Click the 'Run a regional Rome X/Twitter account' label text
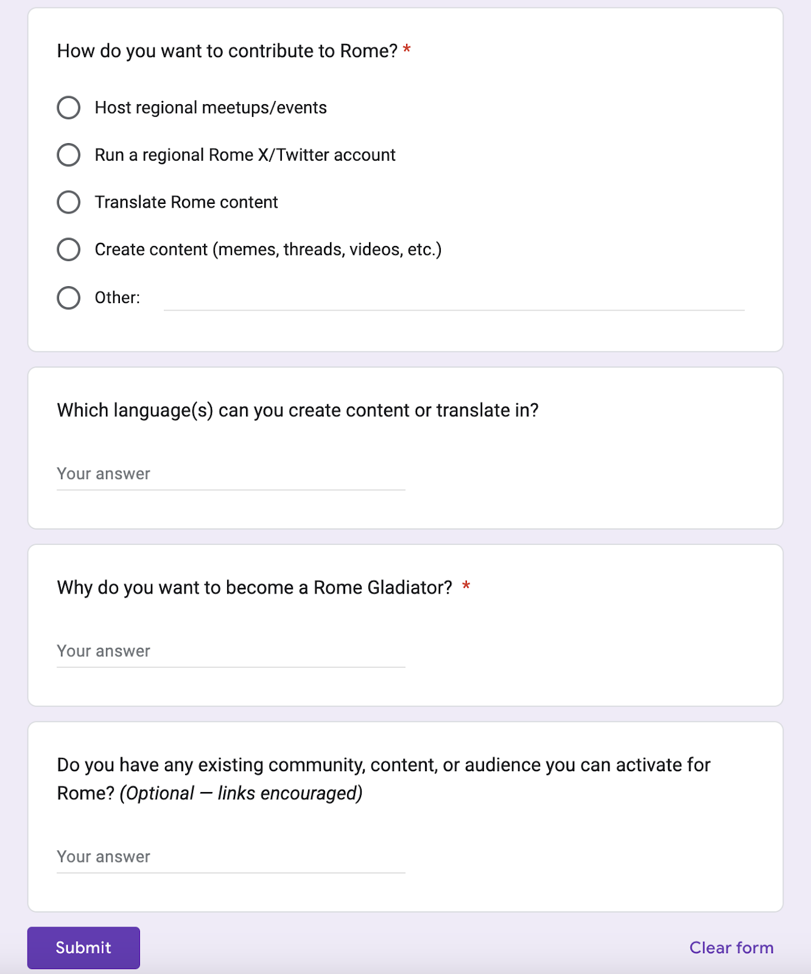 click(245, 155)
